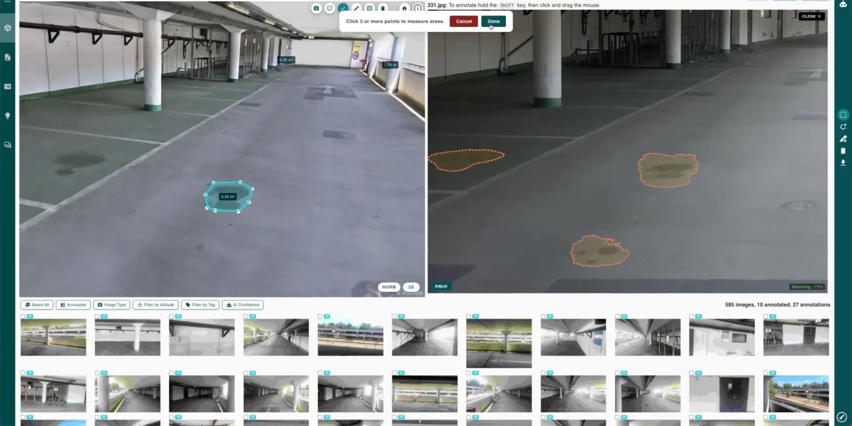
Task: Open the Filter by Altitude option
Action: click(x=156, y=305)
